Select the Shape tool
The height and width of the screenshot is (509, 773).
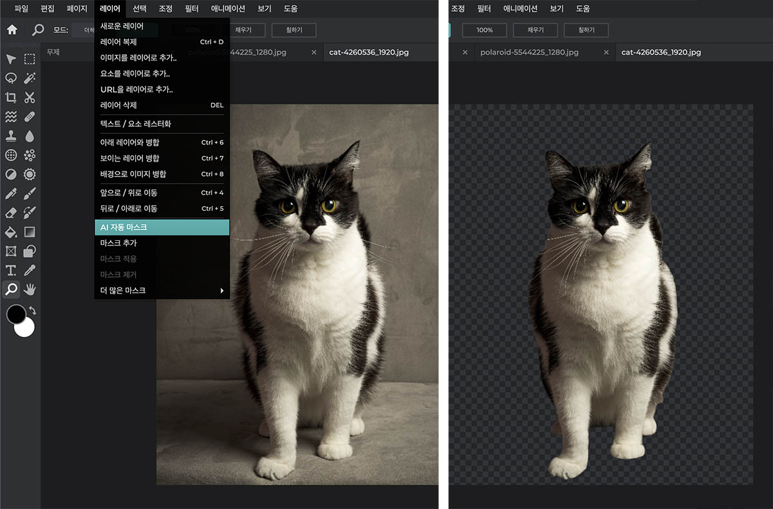pyautogui.click(x=30, y=251)
